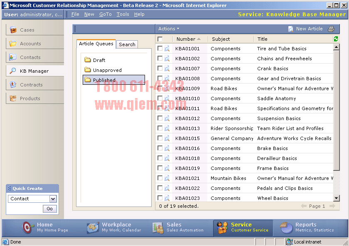The width and height of the screenshot is (349, 246).
Task: Check the box for article KBA01021
Action: 160,178
